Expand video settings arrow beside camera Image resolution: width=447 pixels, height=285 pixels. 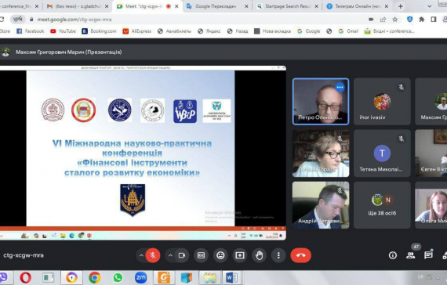tap(170, 255)
